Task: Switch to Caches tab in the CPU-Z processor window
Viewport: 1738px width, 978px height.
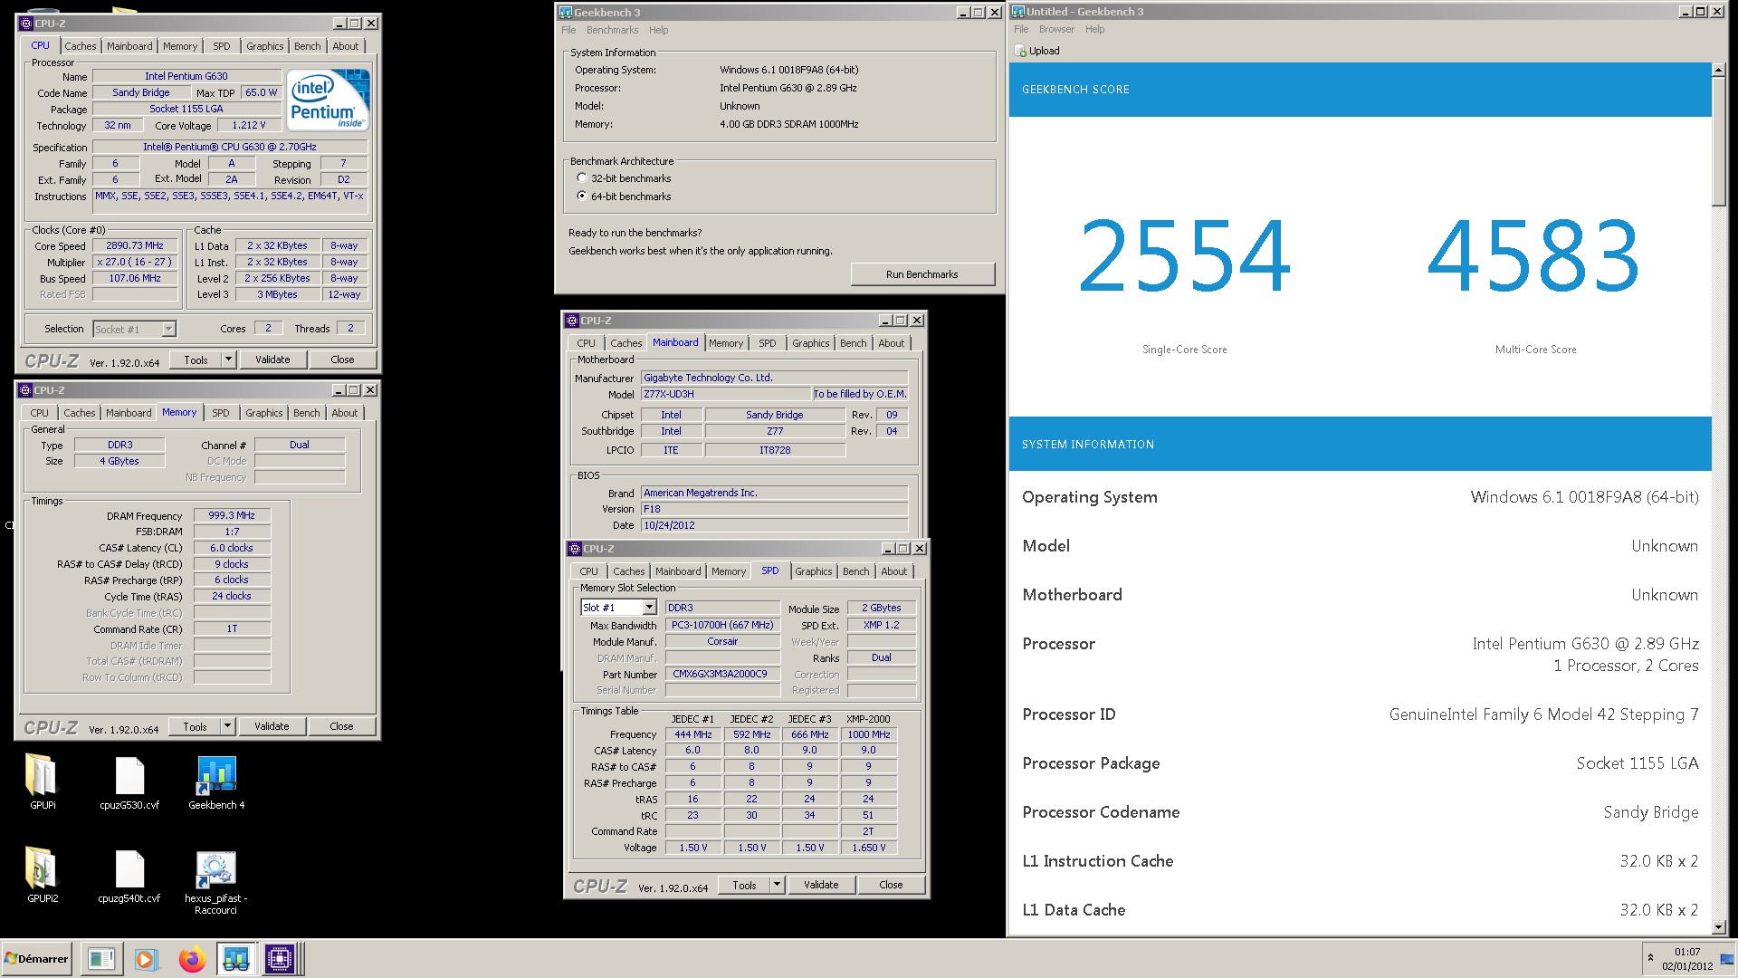Action: (80, 46)
